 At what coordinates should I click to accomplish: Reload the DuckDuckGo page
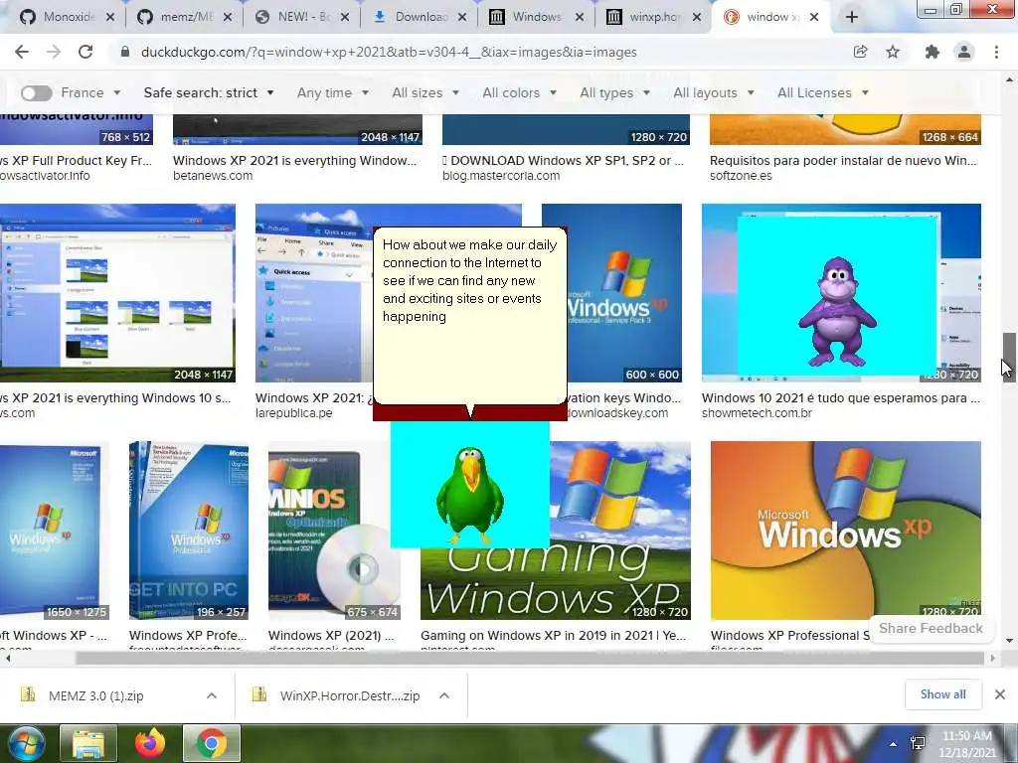(x=85, y=52)
